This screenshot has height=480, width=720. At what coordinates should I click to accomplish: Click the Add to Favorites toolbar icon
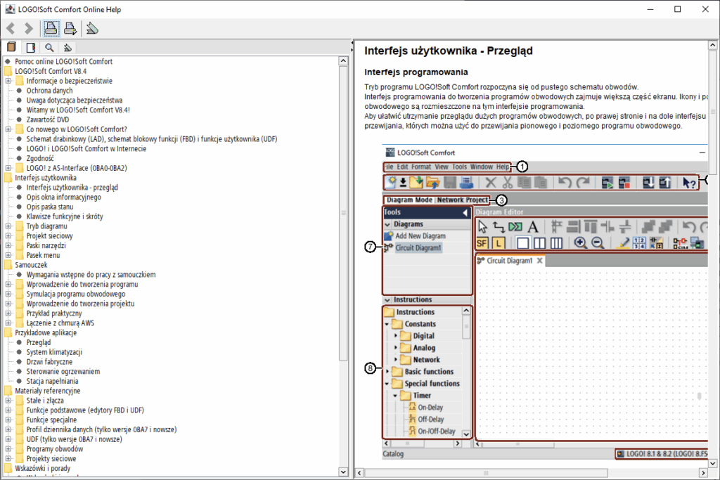[x=92, y=28]
